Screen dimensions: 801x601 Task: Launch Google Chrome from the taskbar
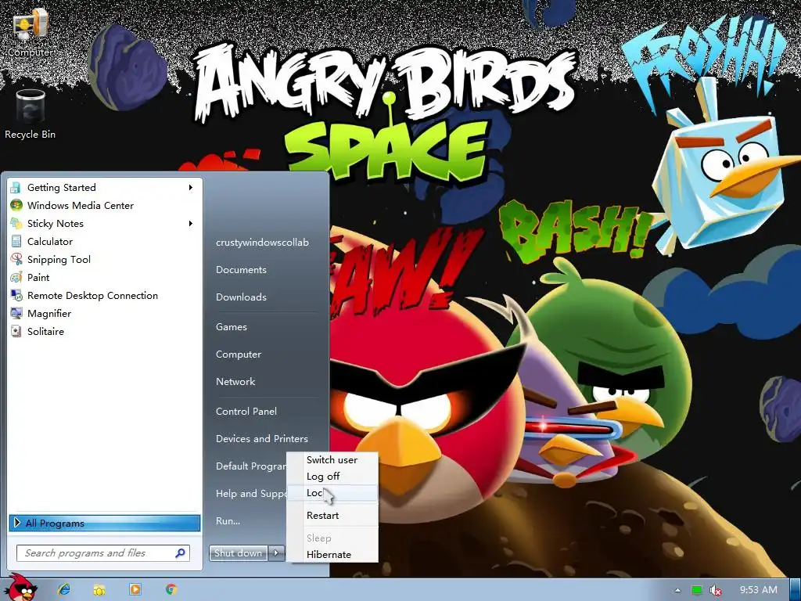tap(171, 589)
